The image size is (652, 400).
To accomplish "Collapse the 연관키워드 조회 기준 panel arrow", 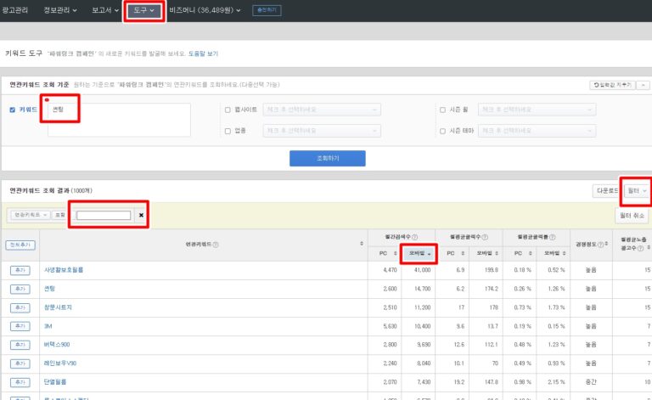I will click(x=643, y=85).
